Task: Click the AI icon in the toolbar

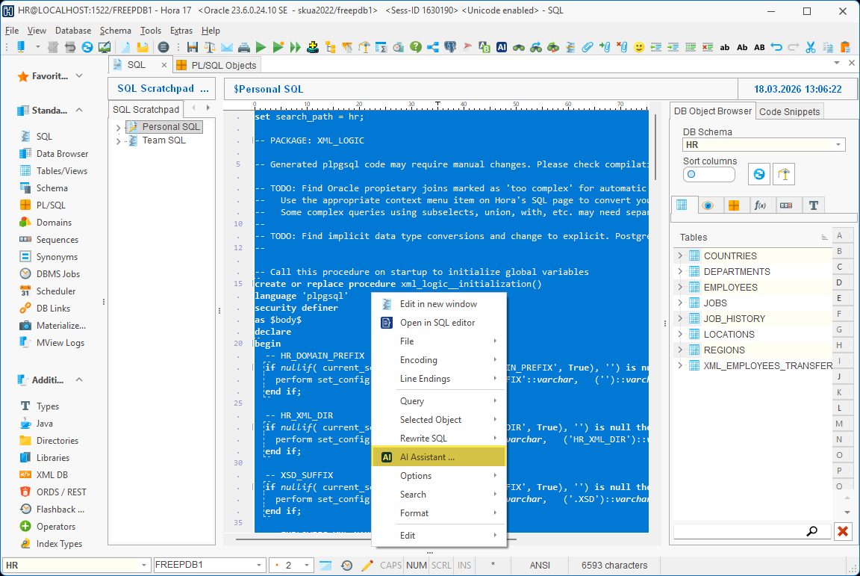Action: pos(502,47)
